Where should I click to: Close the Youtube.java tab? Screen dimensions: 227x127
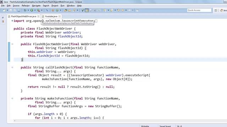pos(60,17)
